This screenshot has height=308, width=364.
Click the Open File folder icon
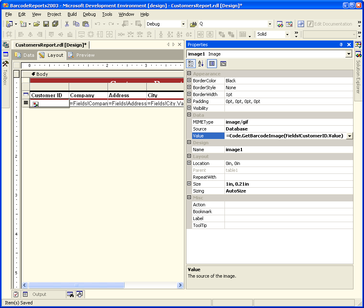37,24
